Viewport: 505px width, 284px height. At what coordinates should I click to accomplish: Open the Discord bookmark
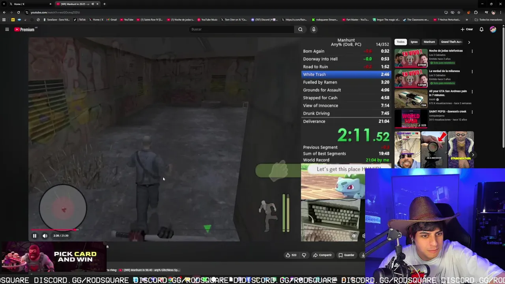[x=265, y=20]
